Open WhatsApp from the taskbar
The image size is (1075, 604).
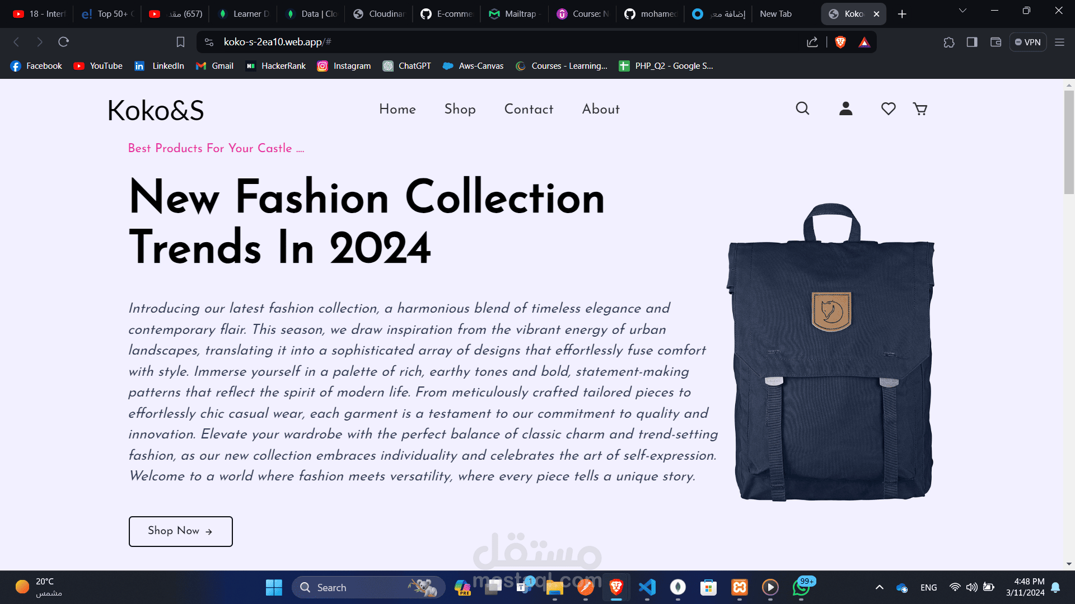[x=801, y=587]
